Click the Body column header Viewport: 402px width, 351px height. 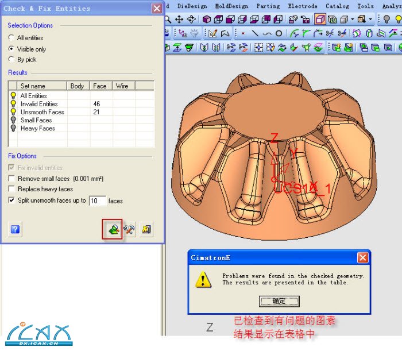[78, 86]
